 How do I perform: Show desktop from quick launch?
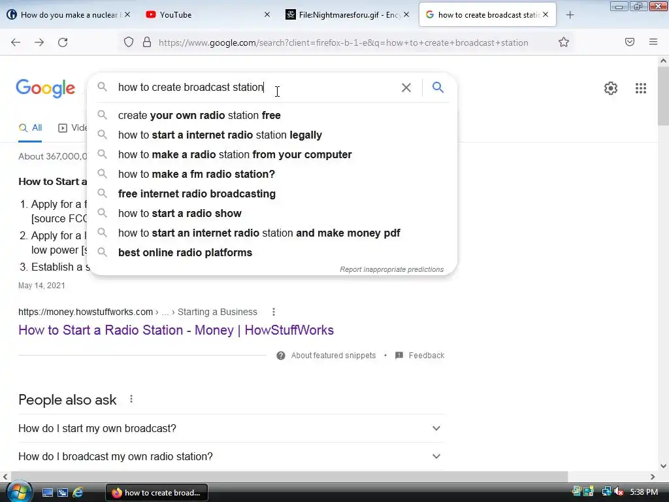47,493
